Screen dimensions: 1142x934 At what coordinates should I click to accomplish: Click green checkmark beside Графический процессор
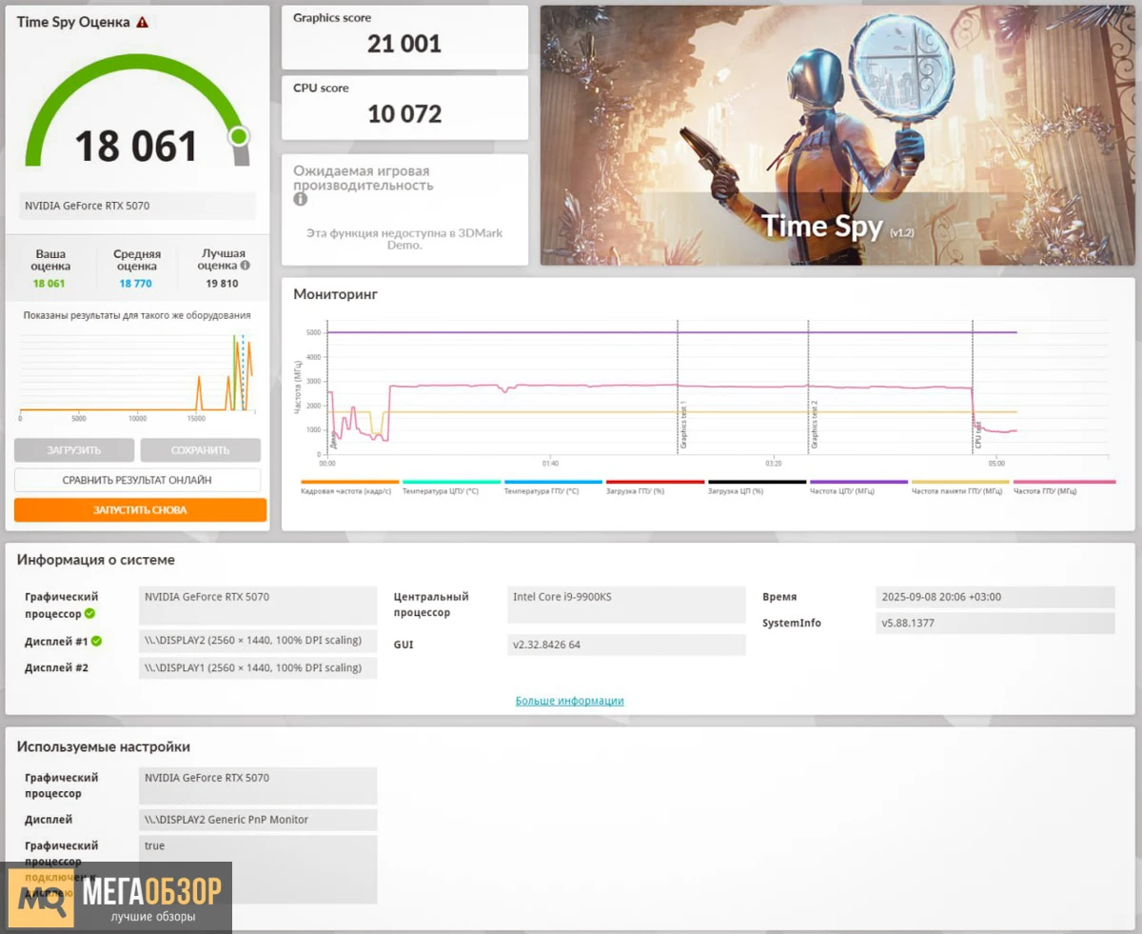point(89,614)
